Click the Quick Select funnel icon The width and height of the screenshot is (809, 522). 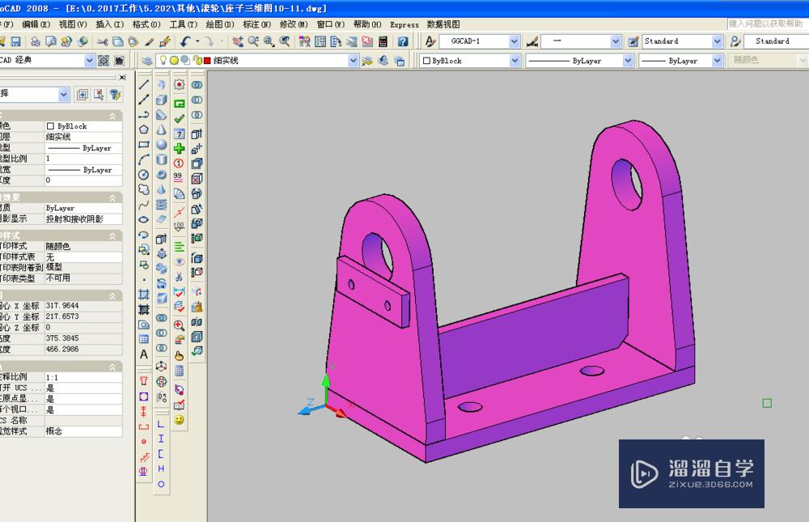116,95
